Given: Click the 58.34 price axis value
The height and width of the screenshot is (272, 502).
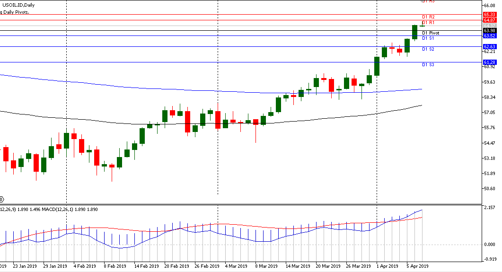Looking at the screenshot, I should [x=490, y=97].
